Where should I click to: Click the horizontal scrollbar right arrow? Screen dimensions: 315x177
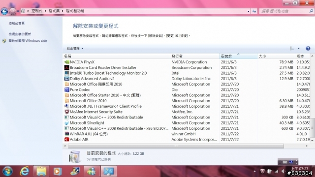click(307, 146)
